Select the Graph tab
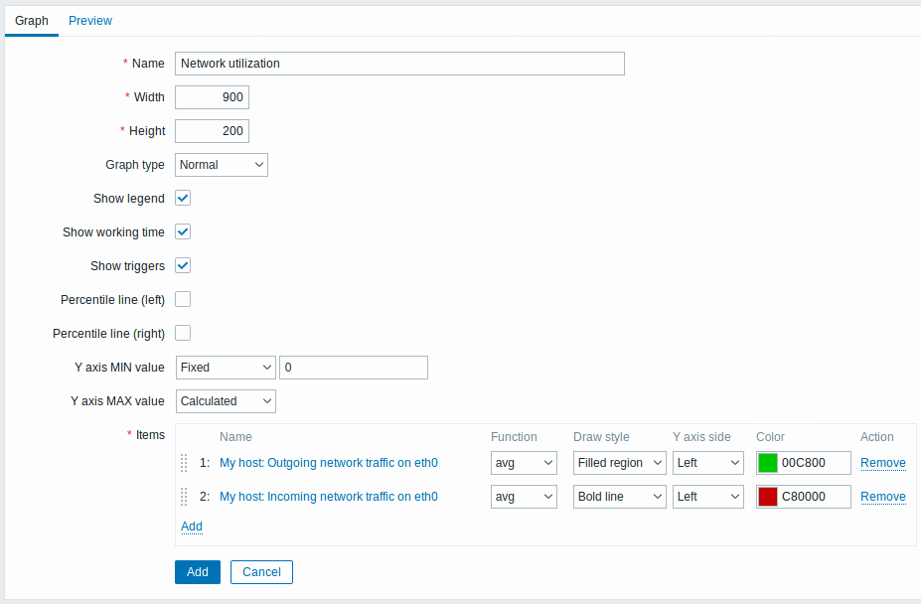This screenshot has width=921, height=604. (x=32, y=21)
